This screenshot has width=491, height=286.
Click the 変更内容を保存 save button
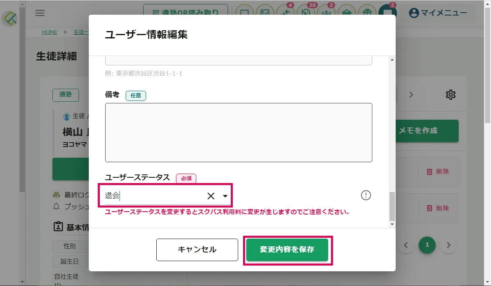coord(287,250)
